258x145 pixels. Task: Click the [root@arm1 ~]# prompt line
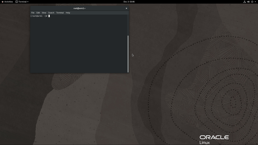click(x=40, y=16)
